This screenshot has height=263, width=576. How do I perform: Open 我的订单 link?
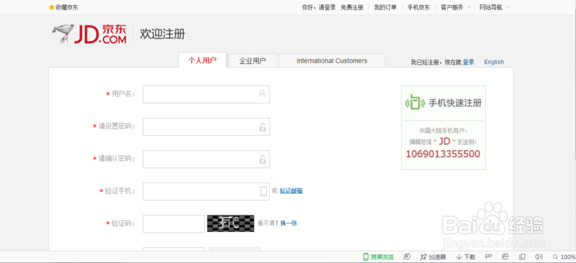(385, 7)
